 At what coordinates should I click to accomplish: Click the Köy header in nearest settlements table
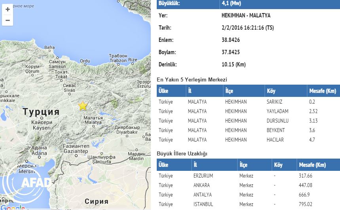272,91
